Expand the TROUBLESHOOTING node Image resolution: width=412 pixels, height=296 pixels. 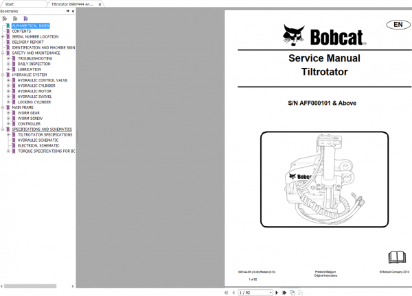pos(8,58)
